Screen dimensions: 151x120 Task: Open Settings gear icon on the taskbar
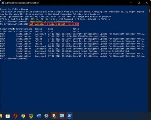click(47, 116)
